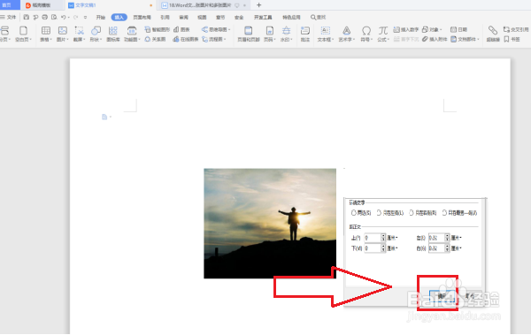Open the unit dropdown beside the 上(P) field

392,238
